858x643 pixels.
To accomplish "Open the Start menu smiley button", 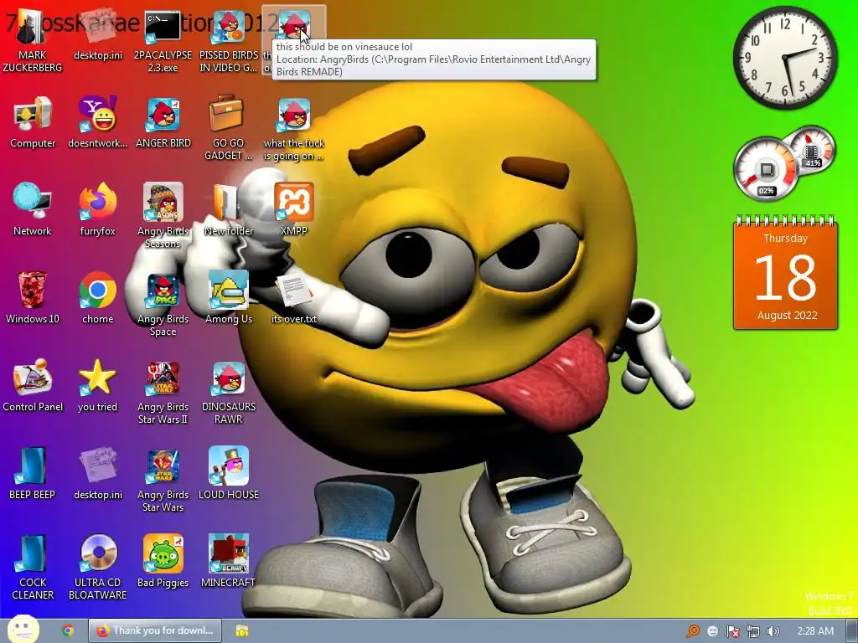I will [x=23, y=630].
